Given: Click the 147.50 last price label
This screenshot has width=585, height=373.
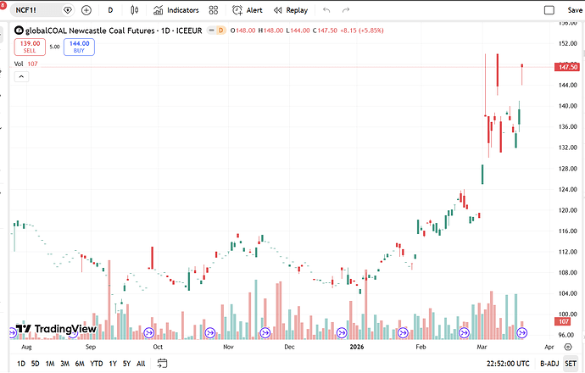Looking at the screenshot, I should click(567, 67).
